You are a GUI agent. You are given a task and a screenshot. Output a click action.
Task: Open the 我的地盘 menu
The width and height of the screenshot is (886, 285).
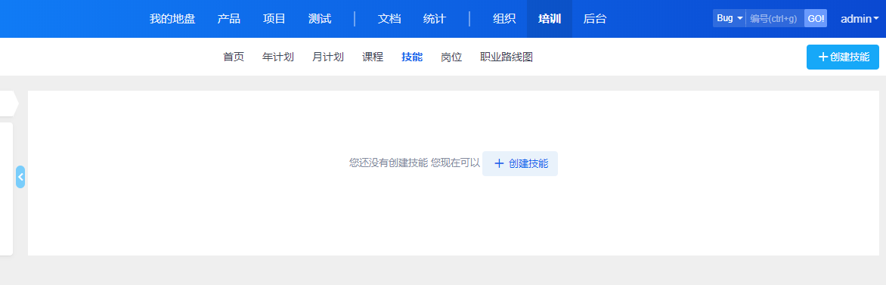[172, 19]
